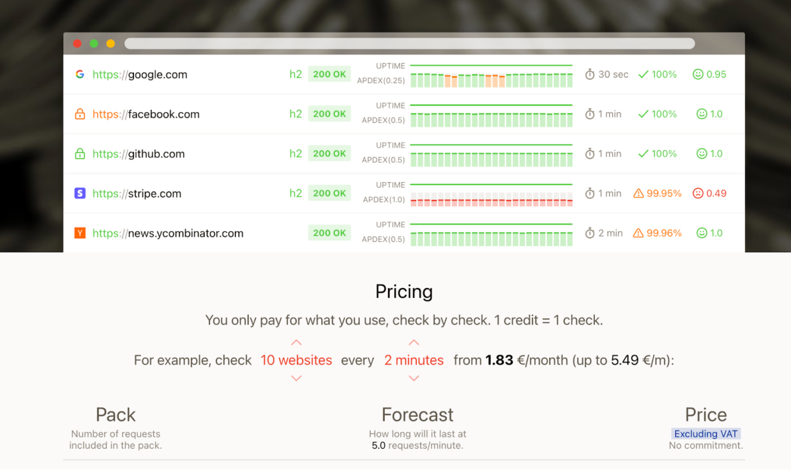The image size is (791, 470).
Task: Click the h2 label in stripe.com row
Action: click(x=296, y=193)
